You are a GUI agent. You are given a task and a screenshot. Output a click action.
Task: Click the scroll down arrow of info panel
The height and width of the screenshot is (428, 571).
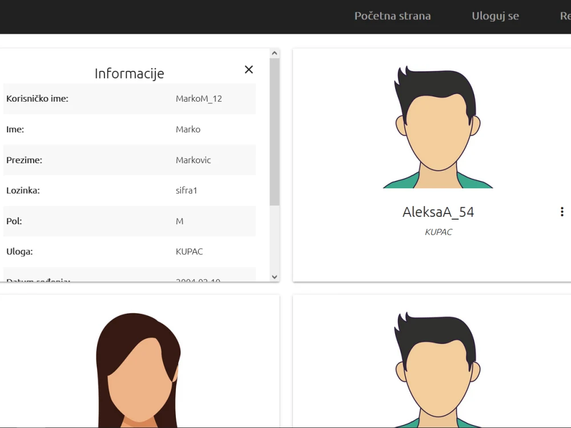tap(275, 277)
